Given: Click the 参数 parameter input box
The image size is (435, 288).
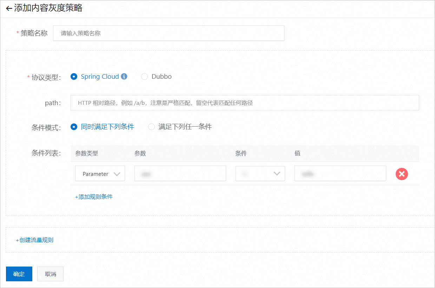Looking at the screenshot, I should point(180,173).
